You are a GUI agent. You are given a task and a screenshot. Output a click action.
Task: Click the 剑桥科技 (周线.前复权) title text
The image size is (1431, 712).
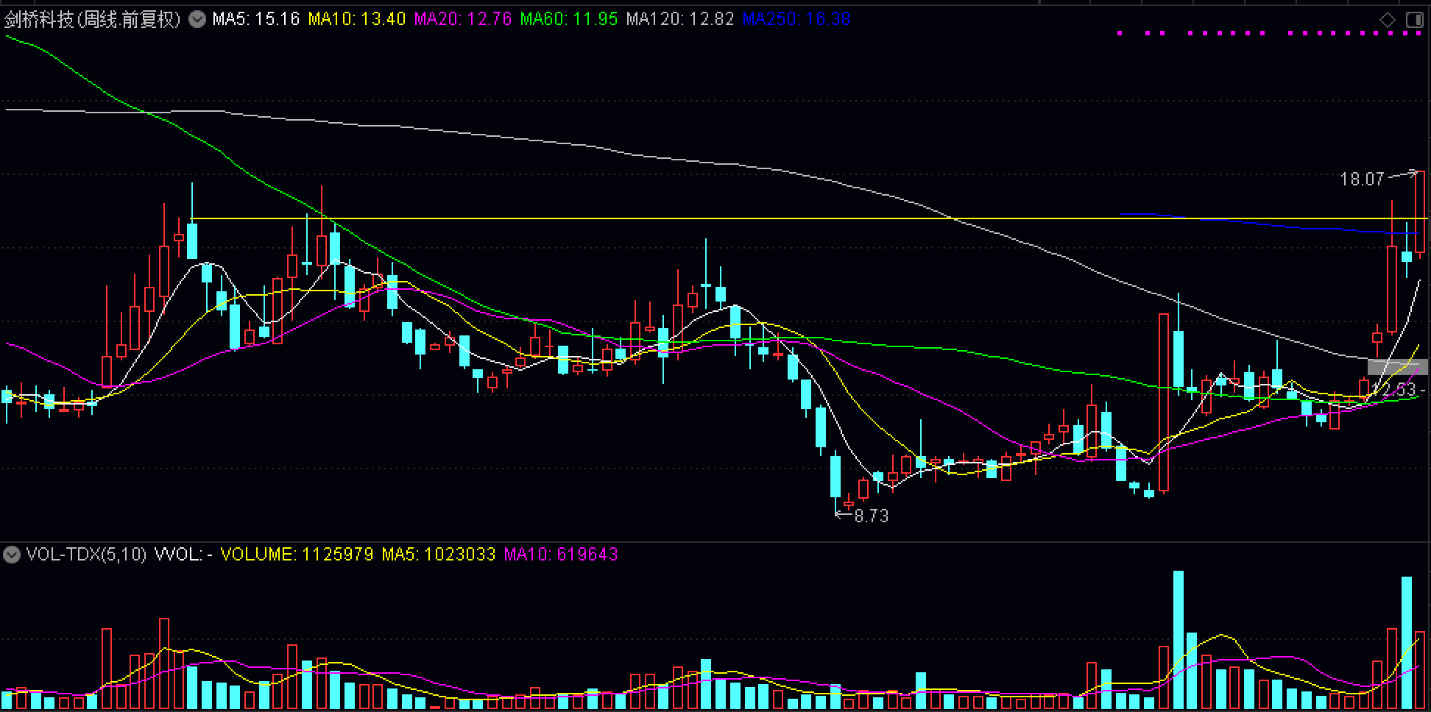(x=93, y=19)
